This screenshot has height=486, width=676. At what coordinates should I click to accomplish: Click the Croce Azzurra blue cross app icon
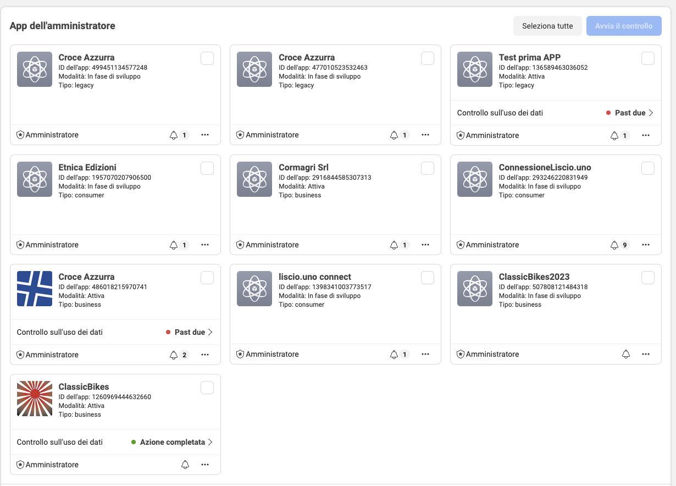click(x=35, y=289)
